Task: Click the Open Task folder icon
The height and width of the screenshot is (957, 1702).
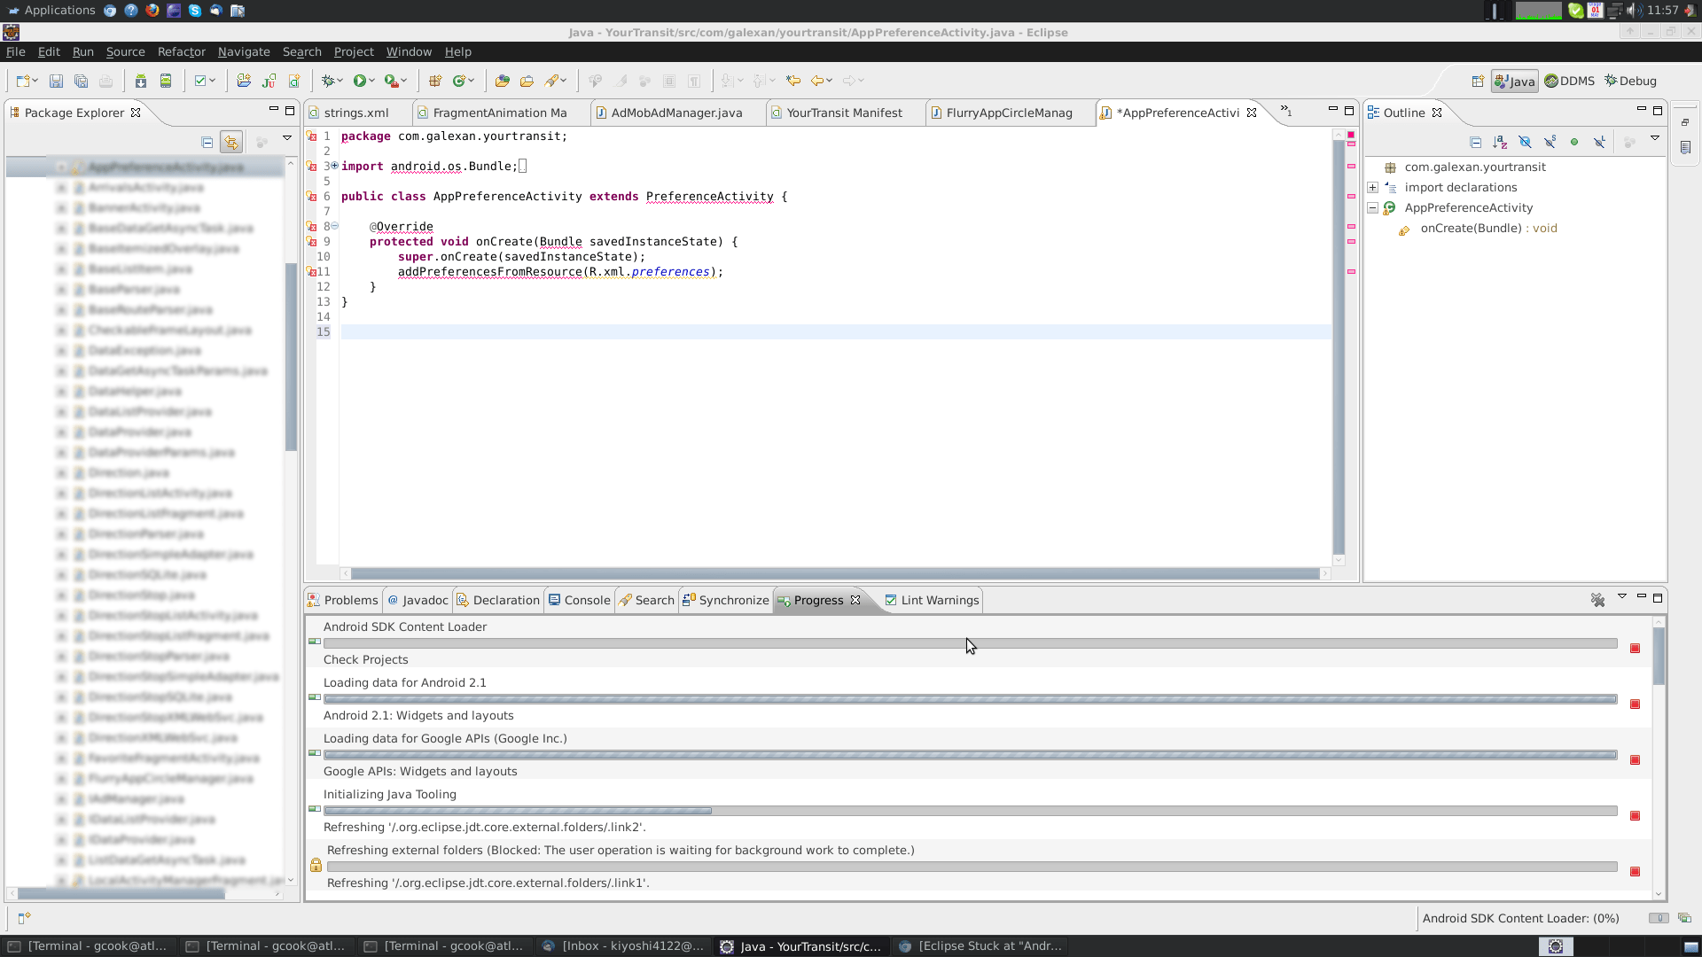Action: pos(527,82)
